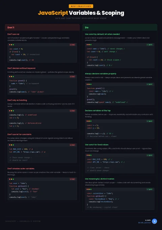Click the 'Use const for fixed values' heading
Viewport: 162px width, 230px height.
tap(97, 145)
